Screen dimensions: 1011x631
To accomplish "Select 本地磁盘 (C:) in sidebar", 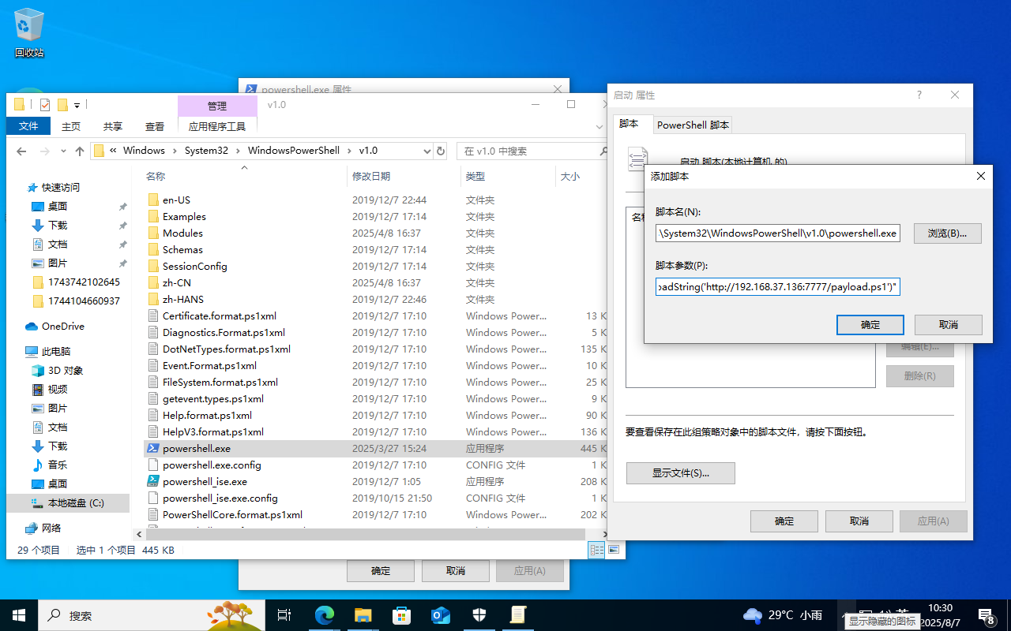I will pyautogui.click(x=76, y=502).
